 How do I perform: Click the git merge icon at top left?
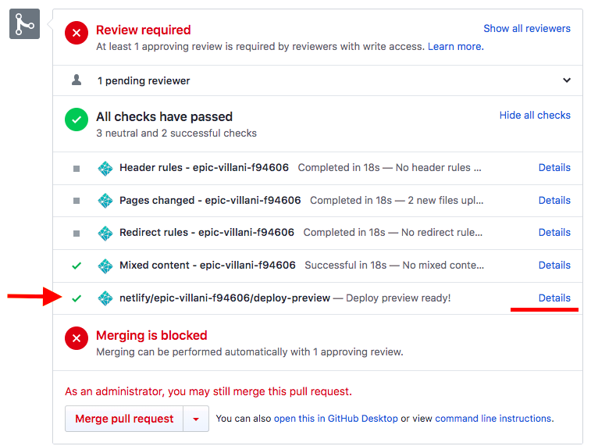click(24, 24)
